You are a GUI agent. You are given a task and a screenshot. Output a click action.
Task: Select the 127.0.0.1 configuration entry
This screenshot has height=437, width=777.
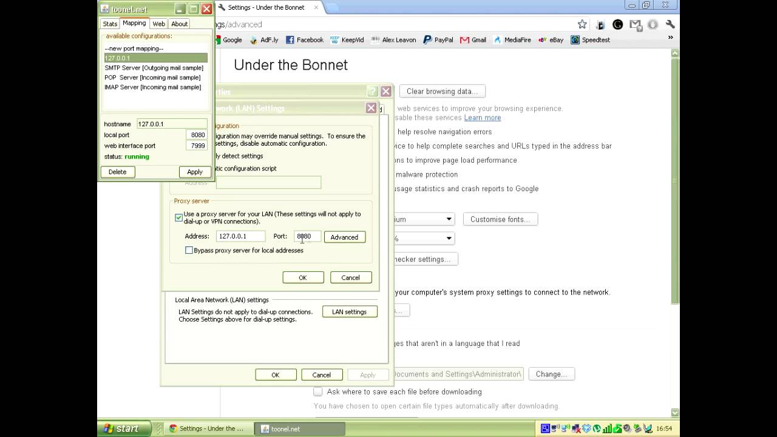(155, 58)
